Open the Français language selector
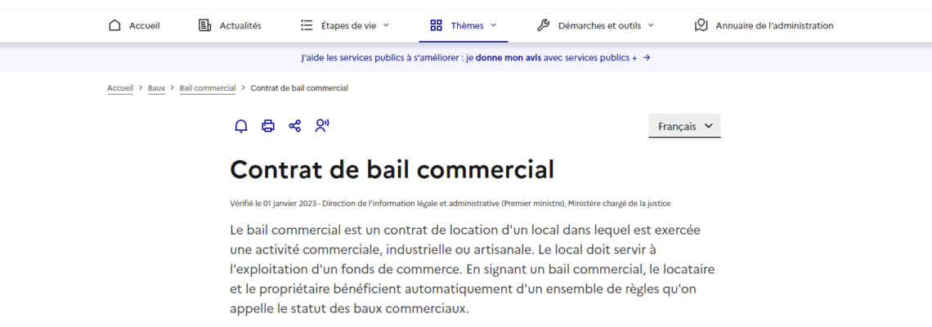Image resolution: width=932 pixels, height=327 pixels. (684, 127)
